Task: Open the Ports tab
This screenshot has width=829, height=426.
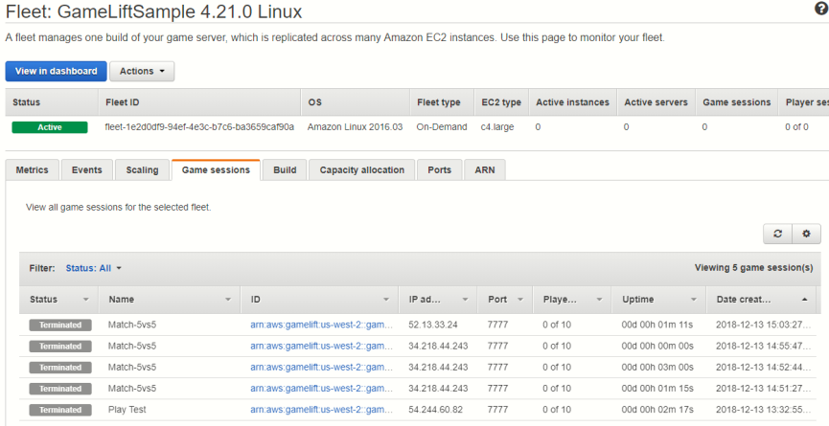Action: 440,170
